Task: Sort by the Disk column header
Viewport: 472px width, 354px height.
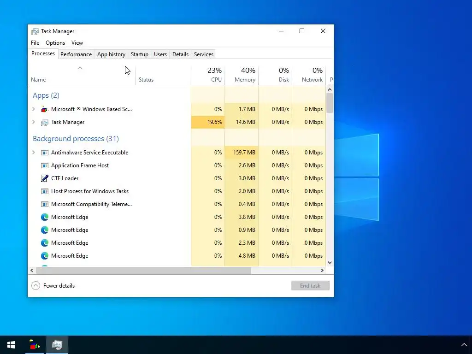Action: (276, 75)
